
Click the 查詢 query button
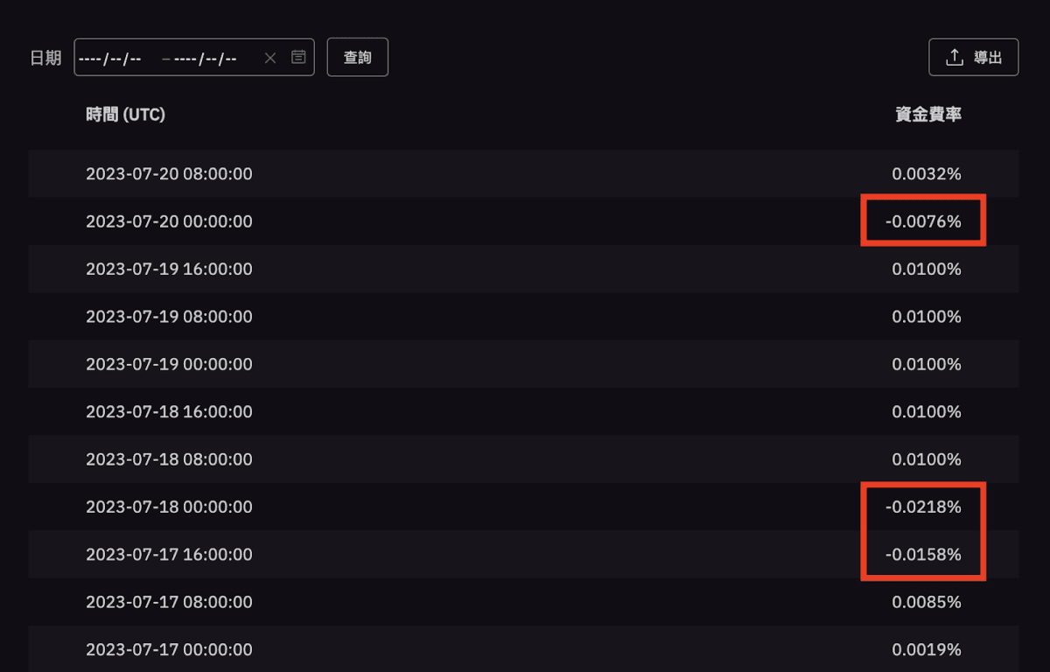[358, 57]
